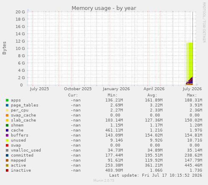
Task: Click the green apps legend swatch
Action: coord(7,100)
